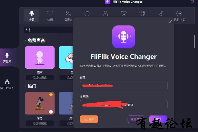The width and height of the screenshot is (198, 132).
Task: Select the 原声 voice thumbnail
Action: pyautogui.click(x=40, y=57)
